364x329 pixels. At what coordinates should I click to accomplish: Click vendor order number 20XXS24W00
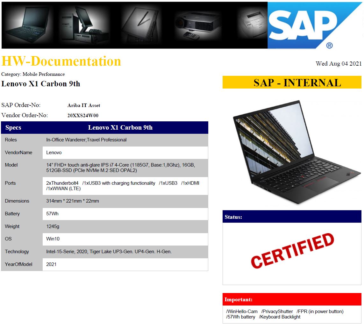[83, 115]
